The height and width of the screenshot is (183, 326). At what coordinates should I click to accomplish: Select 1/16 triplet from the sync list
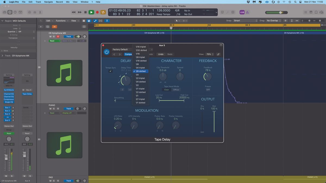tap(140, 47)
